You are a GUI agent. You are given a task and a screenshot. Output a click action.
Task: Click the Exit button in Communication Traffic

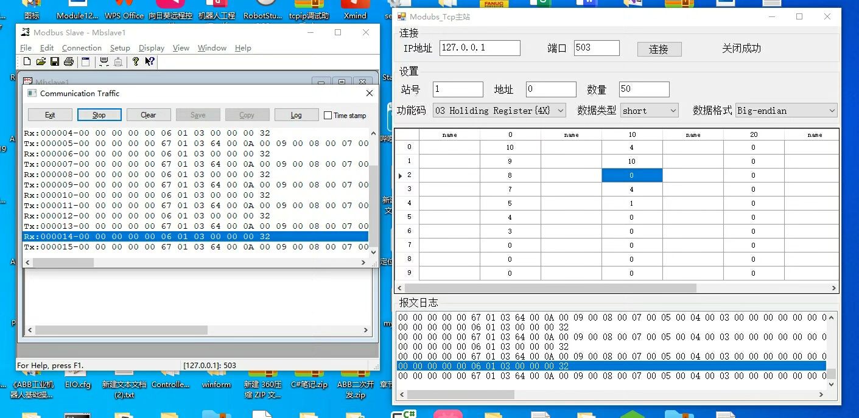(50, 115)
